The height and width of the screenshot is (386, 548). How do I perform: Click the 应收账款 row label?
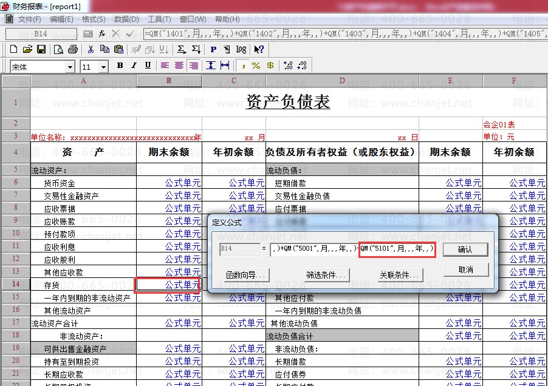(60, 222)
